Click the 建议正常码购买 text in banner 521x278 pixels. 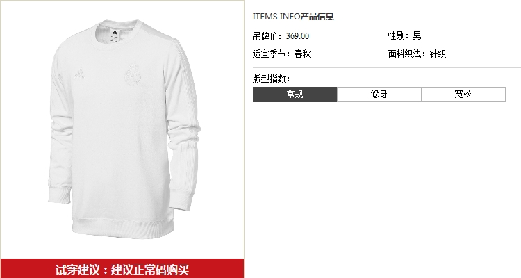[150, 270]
